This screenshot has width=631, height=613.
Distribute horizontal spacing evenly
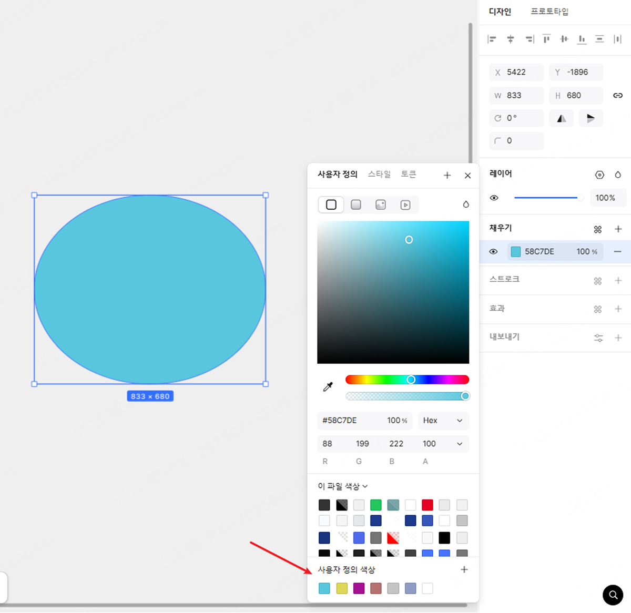tap(618, 39)
